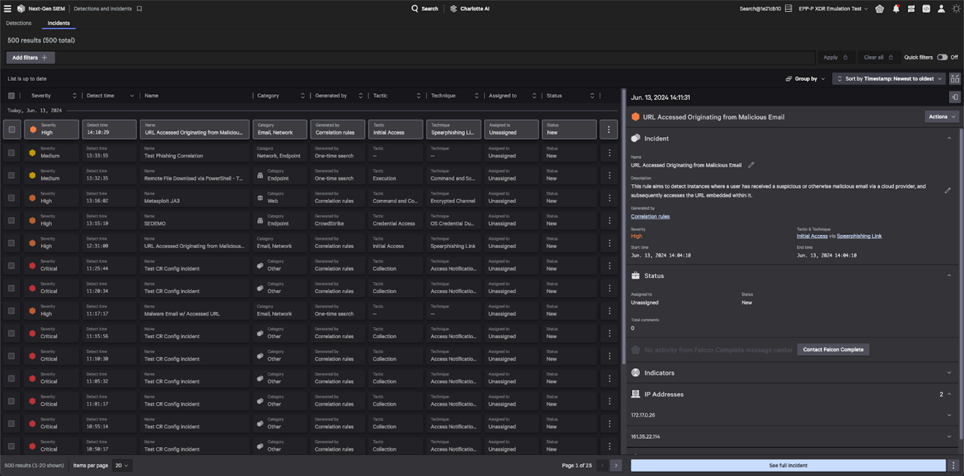Click Add filters button
Viewport: 964px width, 476px height.
click(x=30, y=58)
